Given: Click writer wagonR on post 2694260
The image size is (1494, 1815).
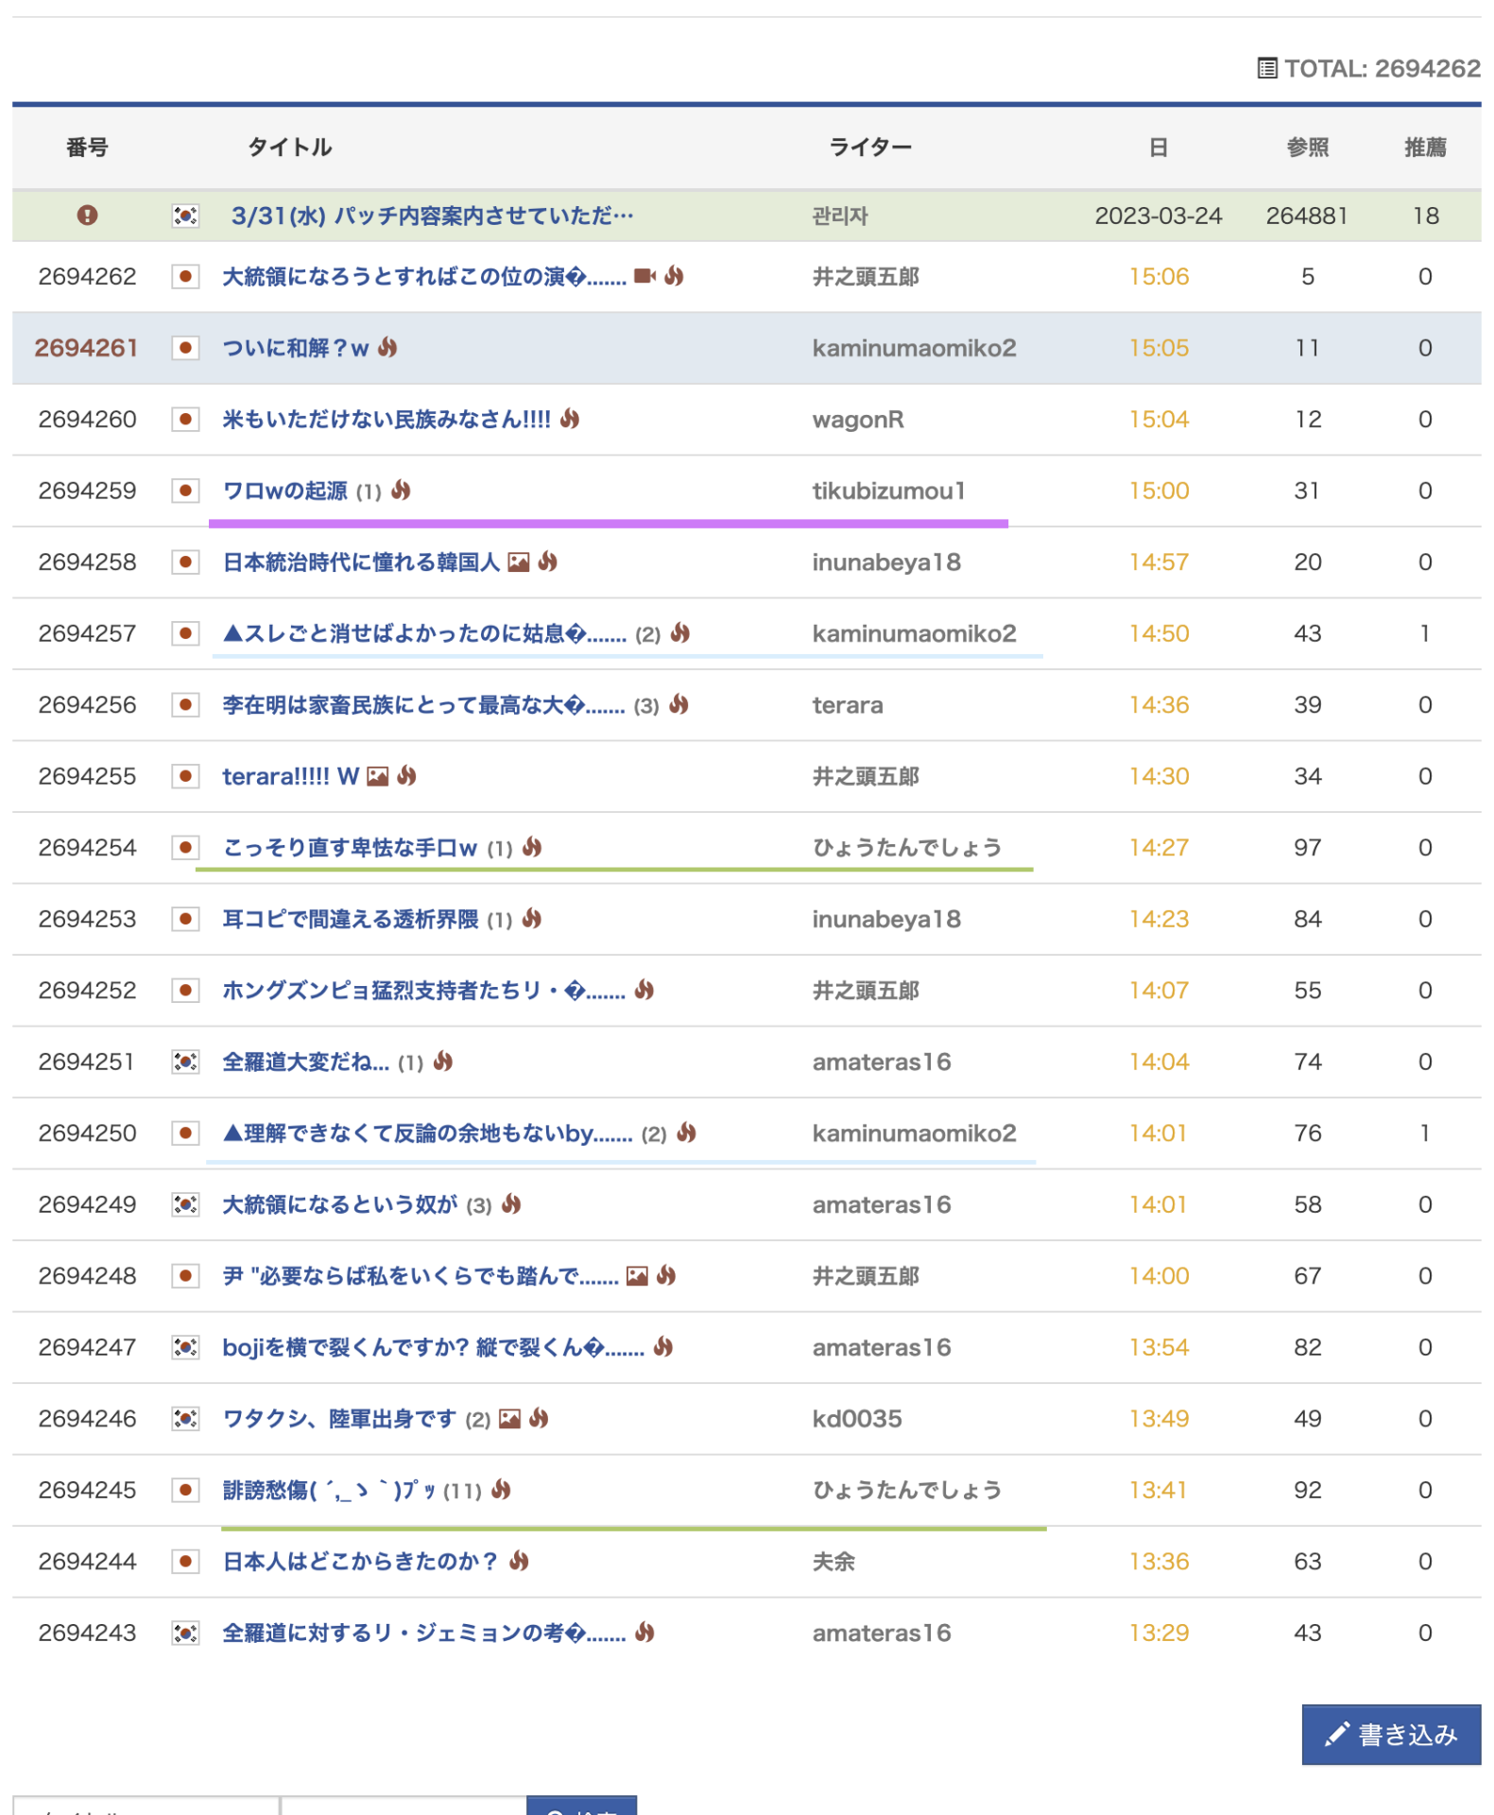Looking at the screenshot, I should coord(857,419).
